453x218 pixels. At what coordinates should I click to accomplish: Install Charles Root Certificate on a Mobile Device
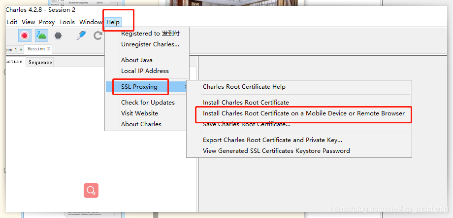(299, 113)
